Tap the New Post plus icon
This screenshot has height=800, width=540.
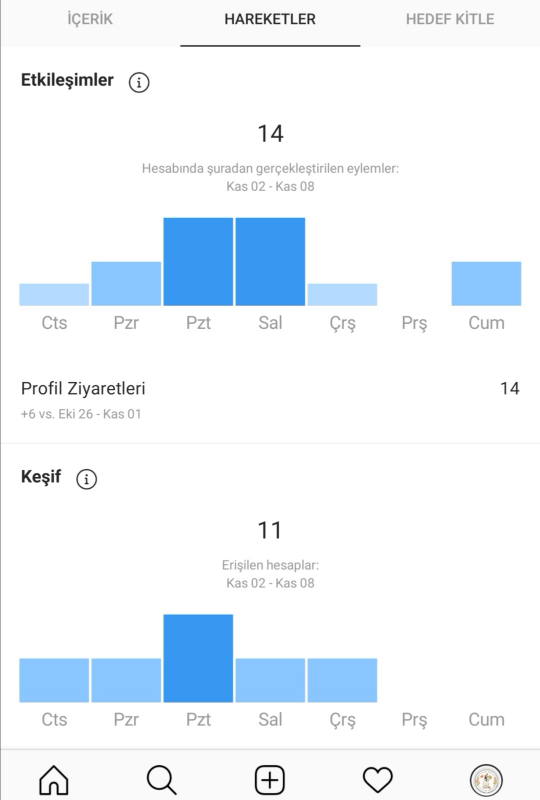tap(270, 779)
